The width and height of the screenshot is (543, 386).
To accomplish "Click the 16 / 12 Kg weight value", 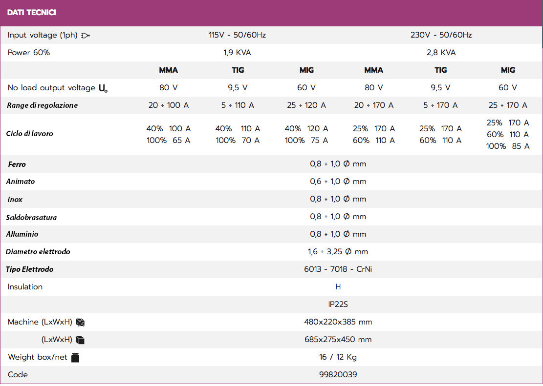I will 338,357.
